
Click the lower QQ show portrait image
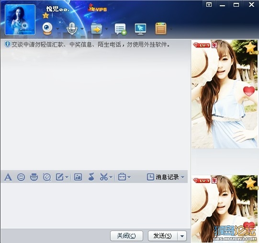coord(225,209)
